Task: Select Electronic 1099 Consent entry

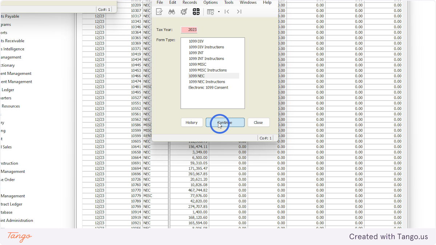Action: coord(208,88)
